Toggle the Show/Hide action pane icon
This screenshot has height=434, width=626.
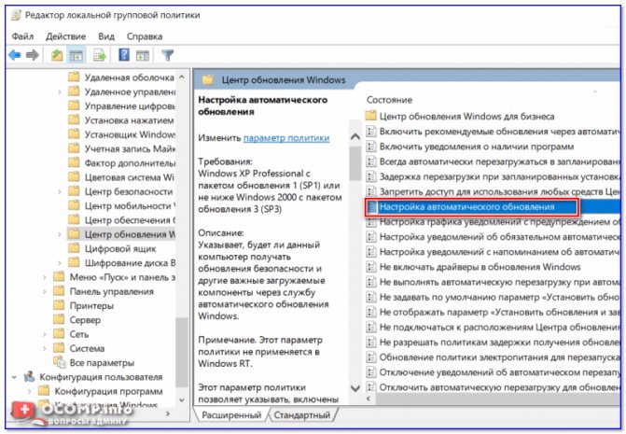pos(143,55)
